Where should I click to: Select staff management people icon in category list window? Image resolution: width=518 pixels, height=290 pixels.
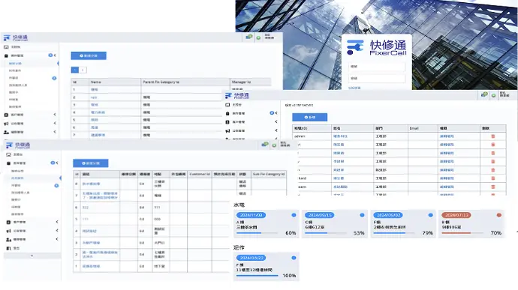(x=6, y=132)
